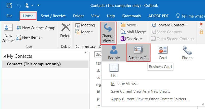205x109 pixels.
Task: Open the Help tab
Action: tap(111, 16)
